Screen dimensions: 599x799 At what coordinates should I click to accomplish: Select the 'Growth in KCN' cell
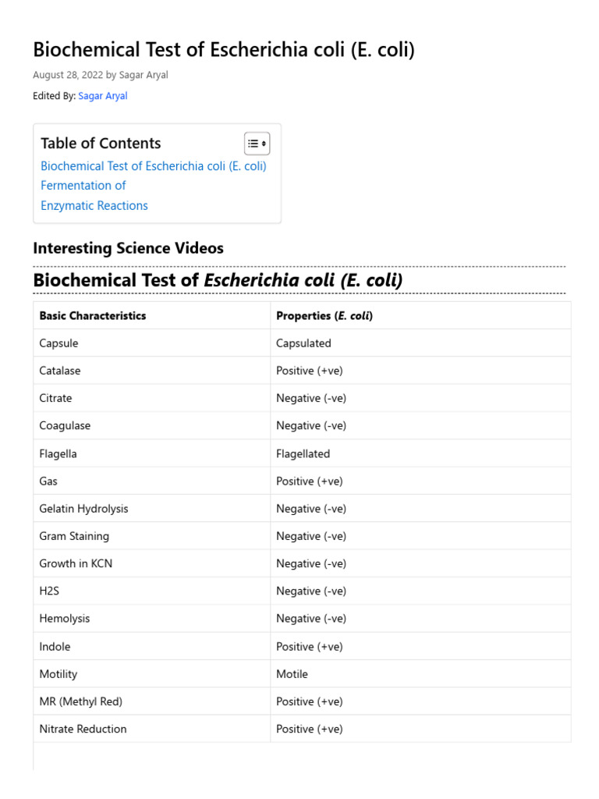[76, 563]
